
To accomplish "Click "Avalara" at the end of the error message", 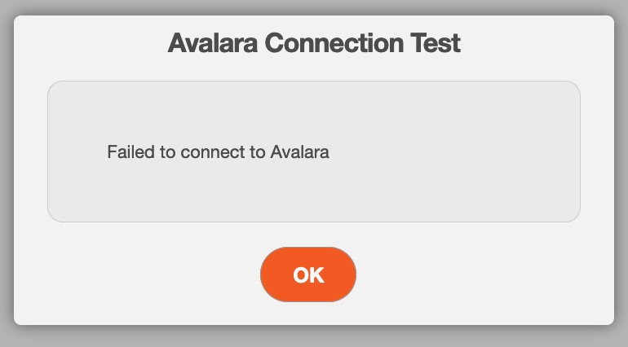I will (x=299, y=152).
